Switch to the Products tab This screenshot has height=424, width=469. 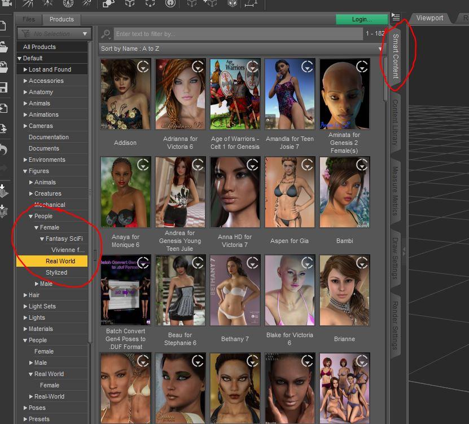point(62,19)
